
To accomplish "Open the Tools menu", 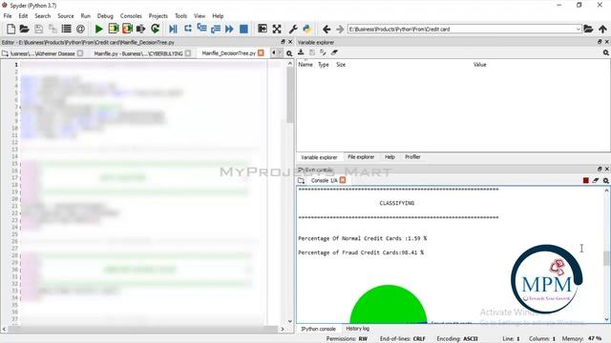I will pyautogui.click(x=180, y=16).
